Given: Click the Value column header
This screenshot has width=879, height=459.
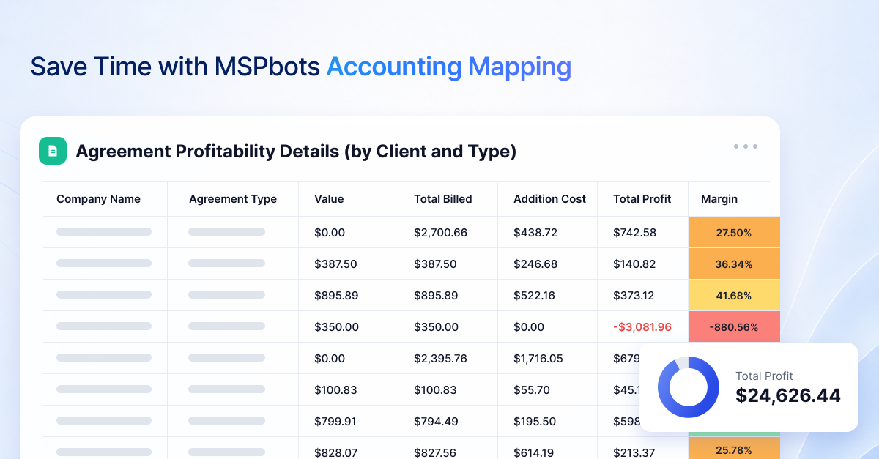Looking at the screenshot, I should click(329, 199).
